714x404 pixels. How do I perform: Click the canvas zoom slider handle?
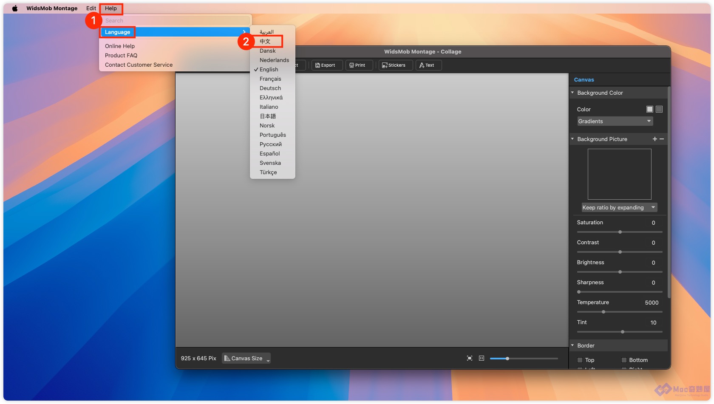(x=507, y=359)
